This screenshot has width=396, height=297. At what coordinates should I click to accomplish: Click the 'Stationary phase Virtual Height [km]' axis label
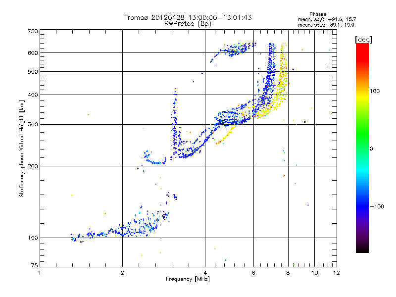point(22,148)
